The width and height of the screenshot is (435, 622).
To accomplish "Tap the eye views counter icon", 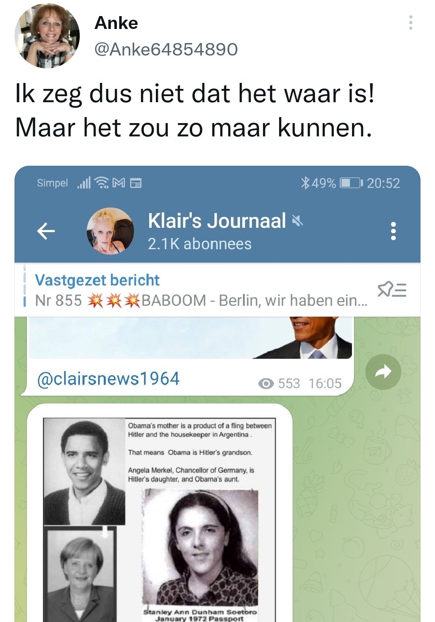I will (266, 384).
